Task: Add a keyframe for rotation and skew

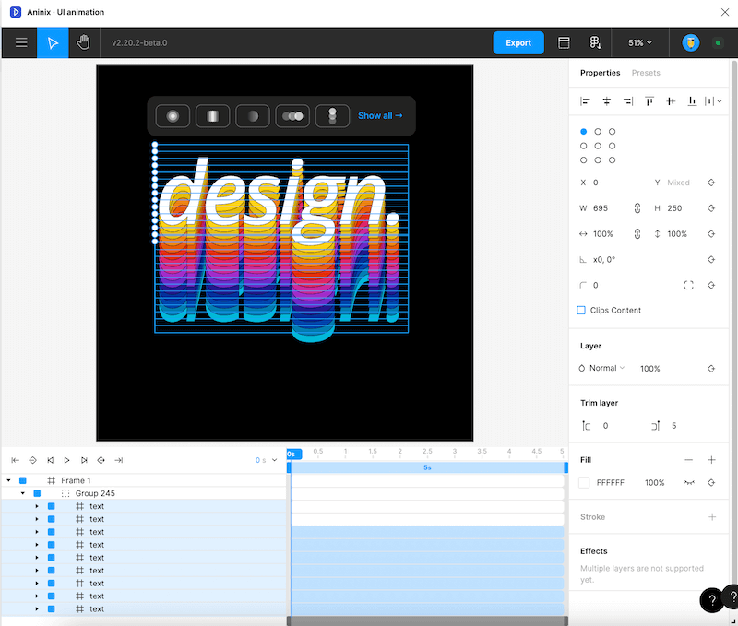Action: click(711, 260)
